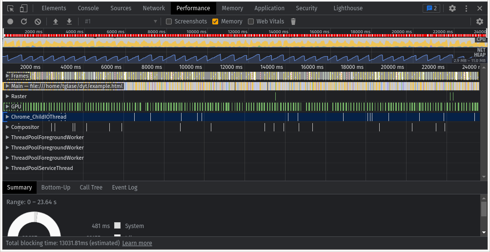This screenshot has width=490, height=252.
Task: Open the three-dot customize DevTools menu
Action: [466, 8]
